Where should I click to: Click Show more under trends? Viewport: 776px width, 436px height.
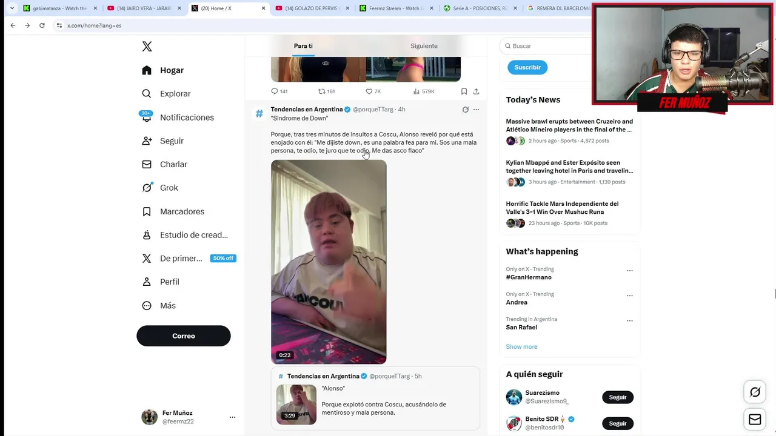click(521, 346)
